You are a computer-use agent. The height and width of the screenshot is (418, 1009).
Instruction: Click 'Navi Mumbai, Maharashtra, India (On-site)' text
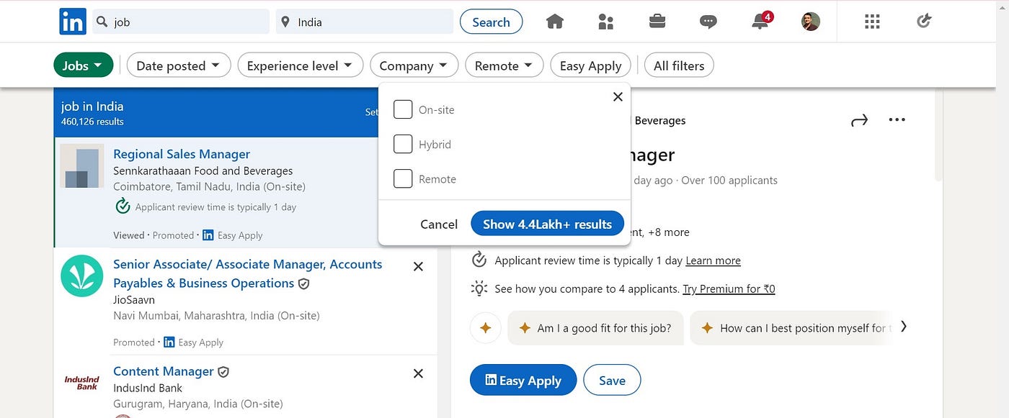point(216,315)
